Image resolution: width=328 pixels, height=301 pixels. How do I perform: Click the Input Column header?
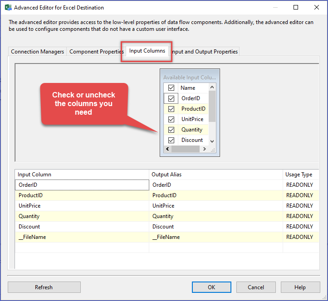(x=82, y=175)
